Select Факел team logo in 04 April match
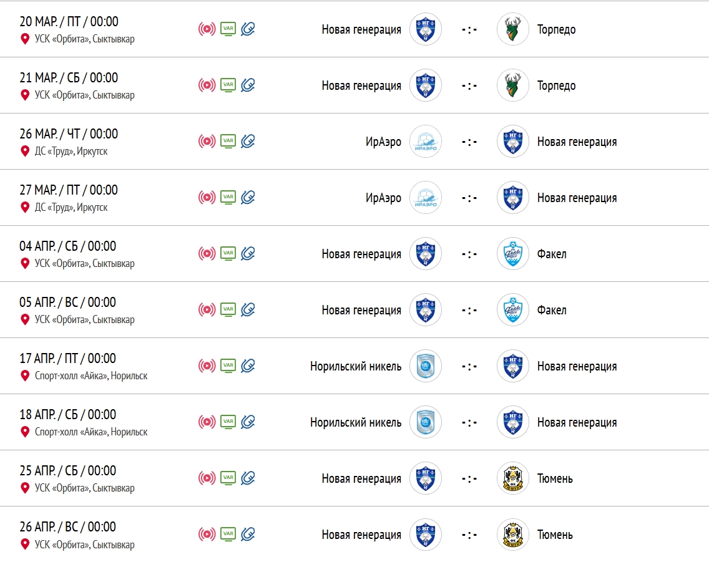Viewport: 709px width, 562px height. [x=513, y=254]
